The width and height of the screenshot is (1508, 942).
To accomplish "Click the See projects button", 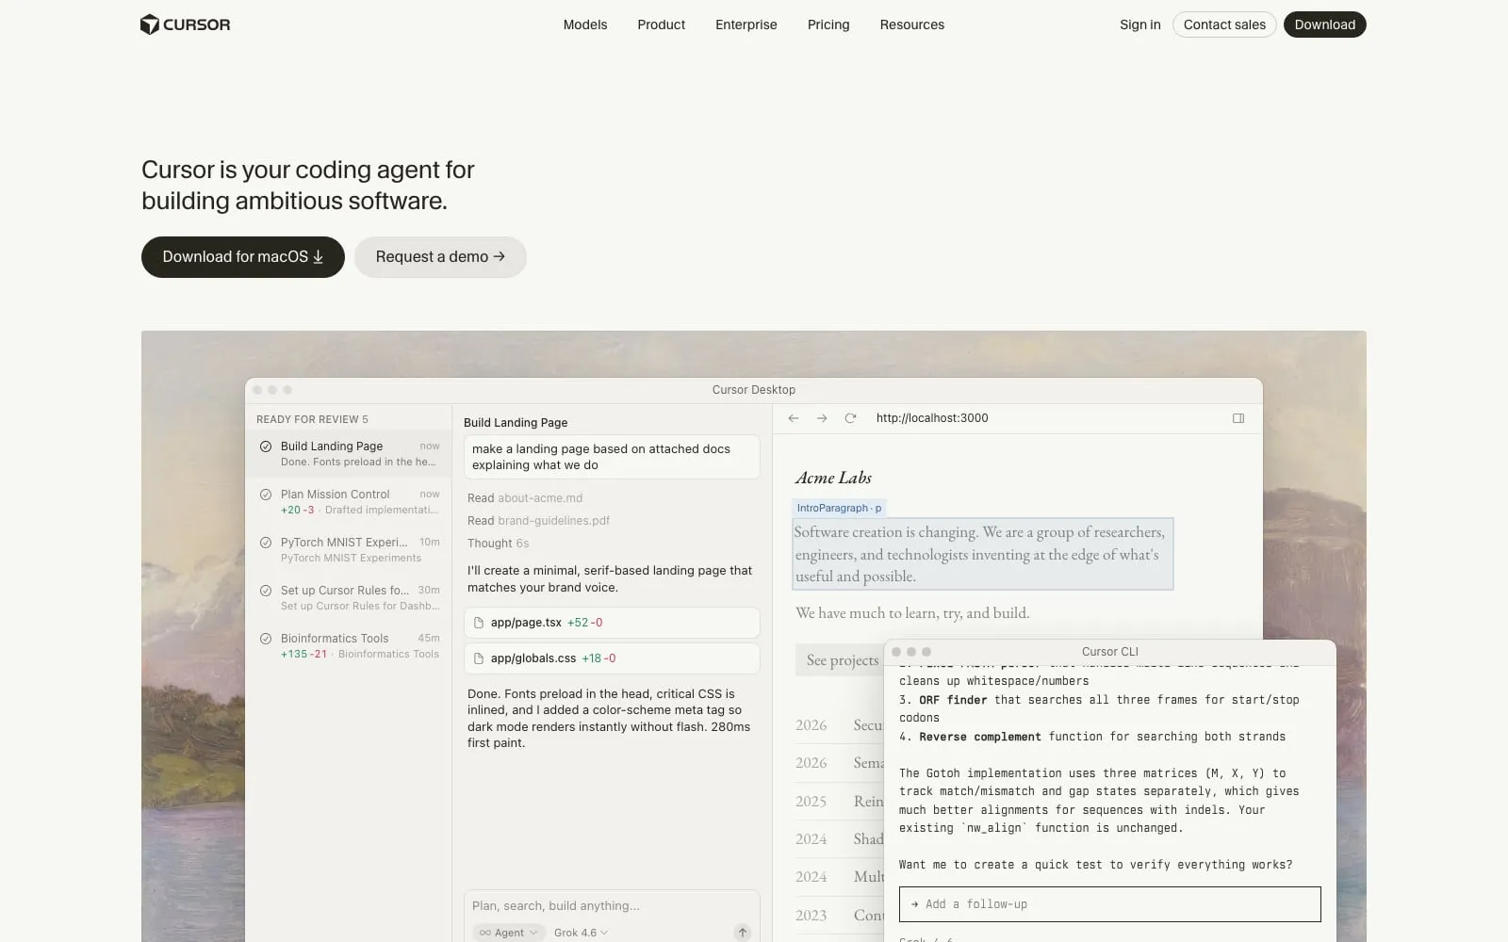I will click(x=842, y=660).
